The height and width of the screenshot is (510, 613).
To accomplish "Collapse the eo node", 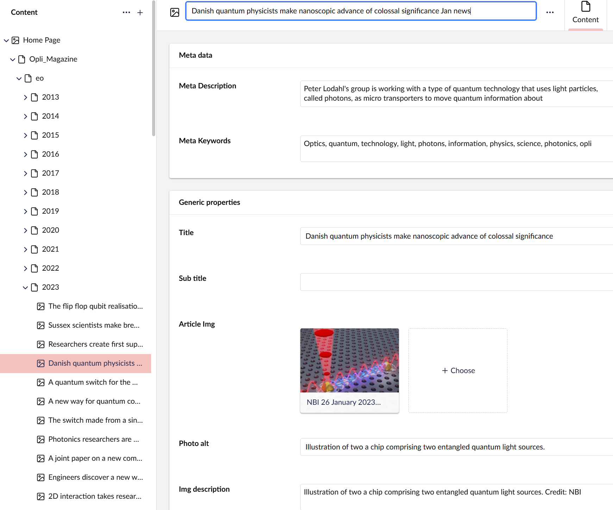I will [x=19, y=78].
